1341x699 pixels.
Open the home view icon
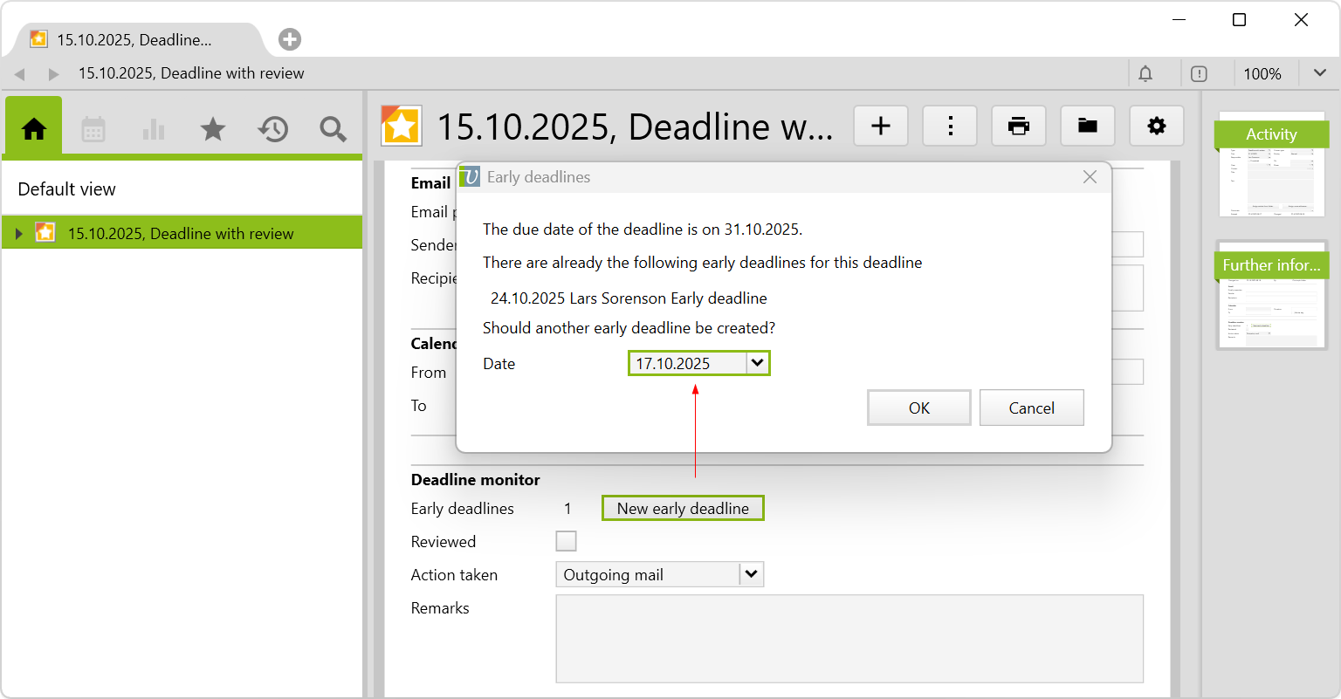(x=34, y=129)
